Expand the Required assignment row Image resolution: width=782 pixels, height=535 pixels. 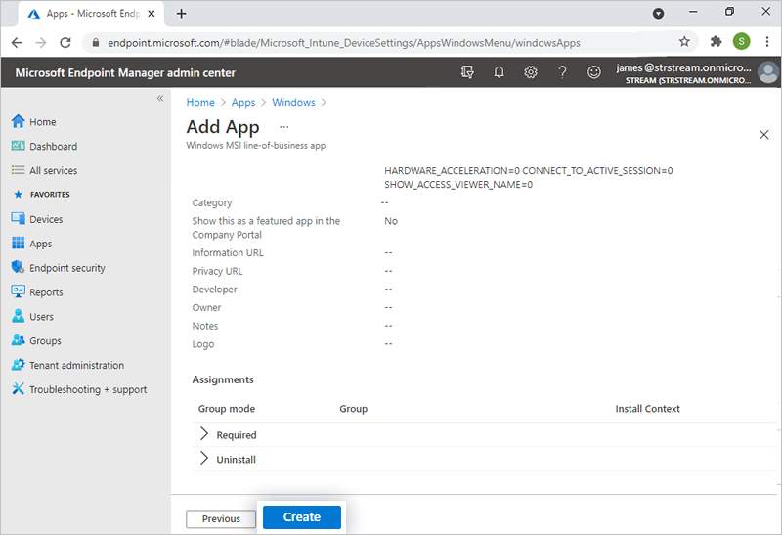click(204, 434)
